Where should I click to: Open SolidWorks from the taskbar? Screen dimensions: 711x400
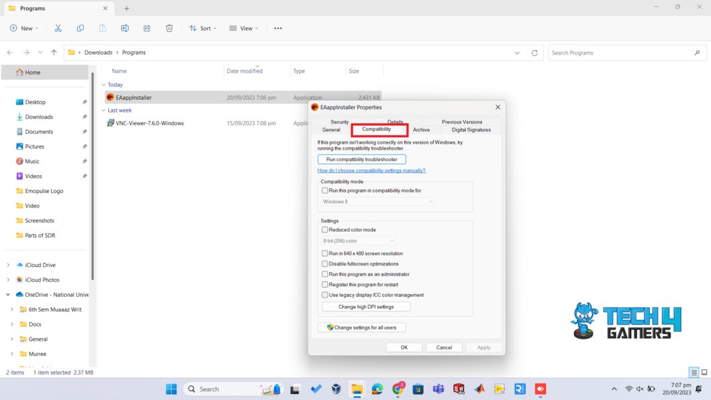(x=459, y=389)
